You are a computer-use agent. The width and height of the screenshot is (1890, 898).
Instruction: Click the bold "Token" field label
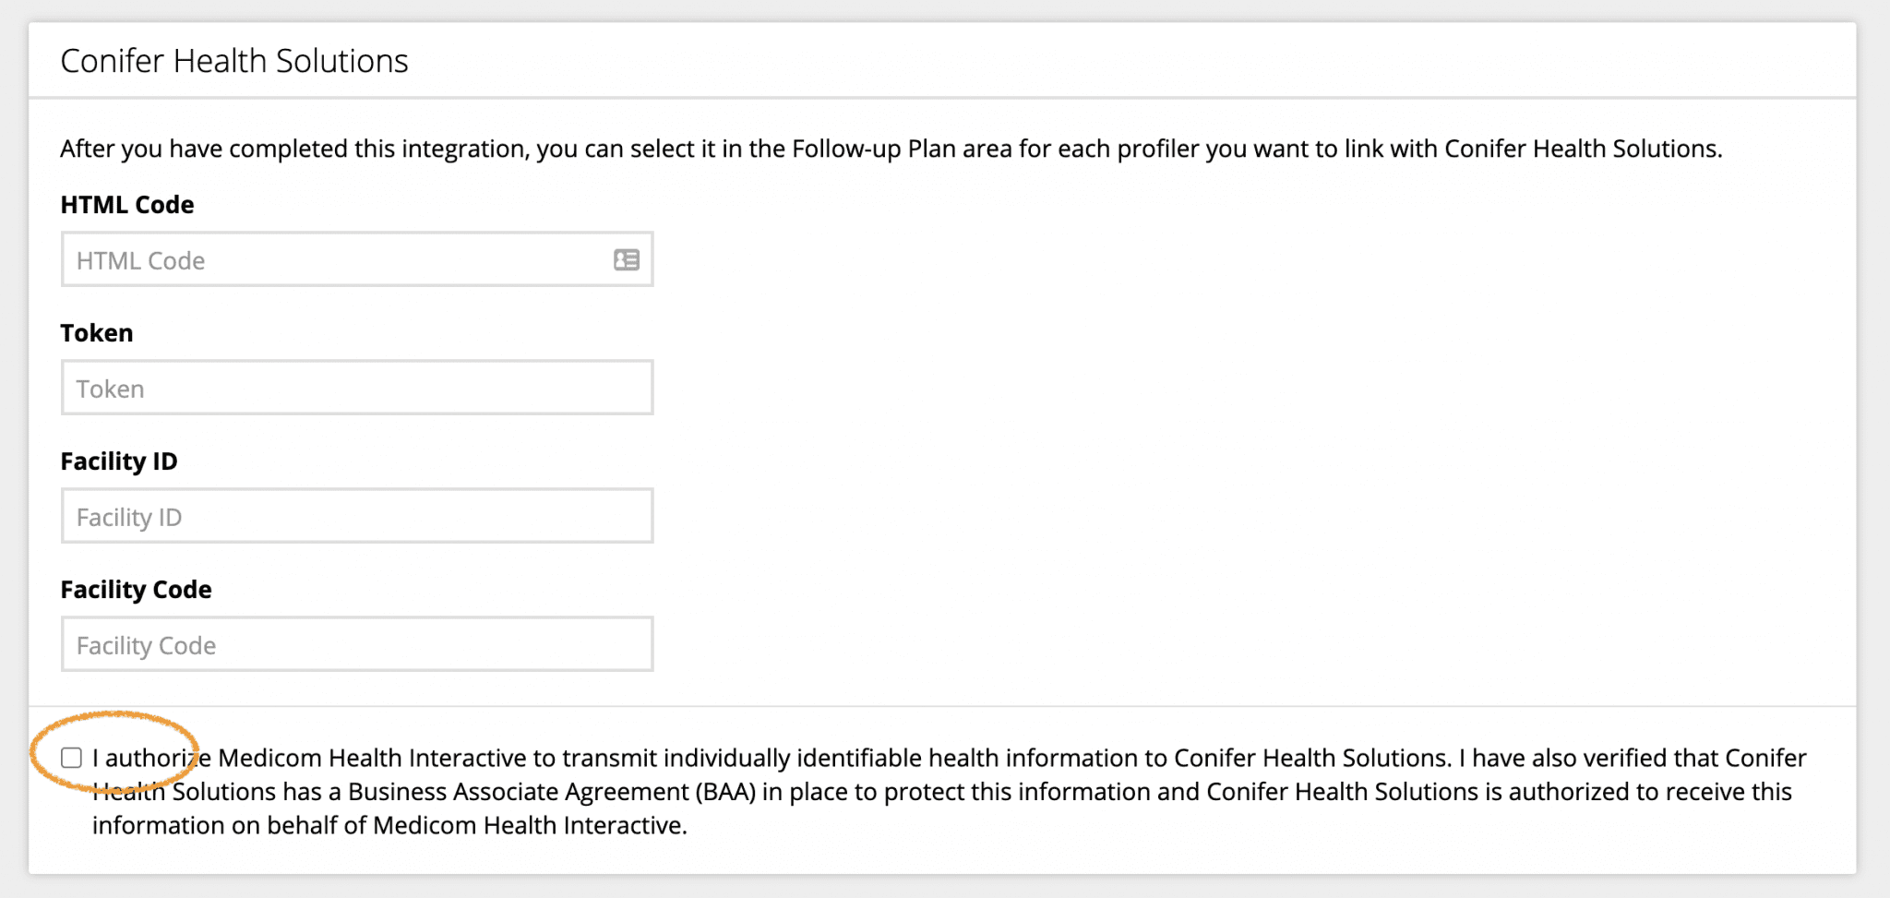tap(97, 333)
